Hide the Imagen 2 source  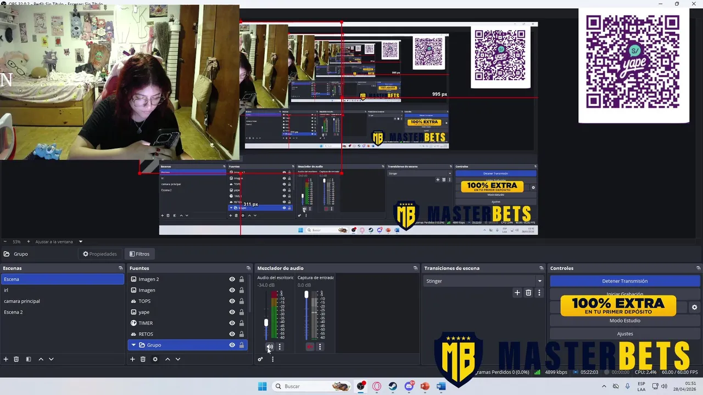pos(232,279)
